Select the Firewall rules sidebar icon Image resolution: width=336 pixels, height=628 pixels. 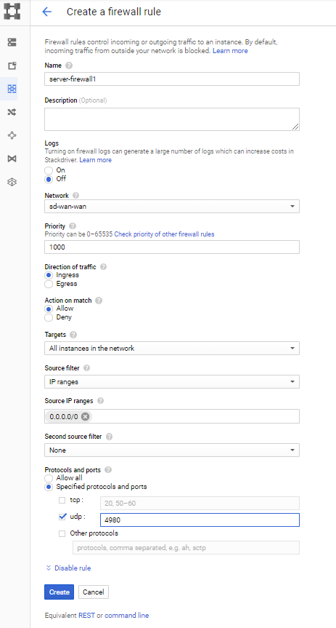12,89
